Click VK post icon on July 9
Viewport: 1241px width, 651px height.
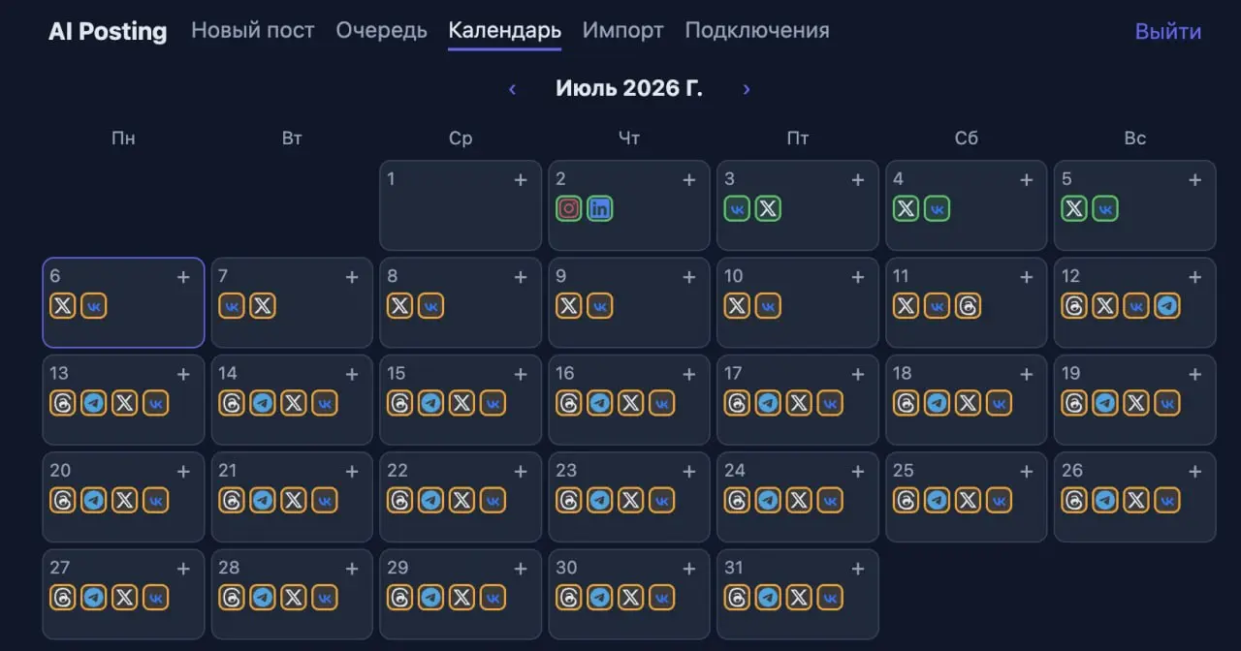point(600,306)
